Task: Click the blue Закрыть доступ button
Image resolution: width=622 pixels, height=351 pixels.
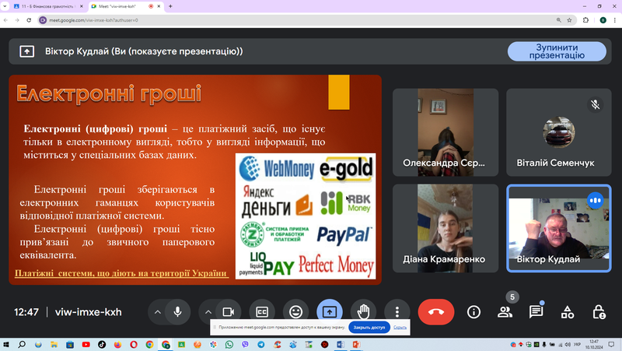Action: pyautogui.click(x=369, y=328)
